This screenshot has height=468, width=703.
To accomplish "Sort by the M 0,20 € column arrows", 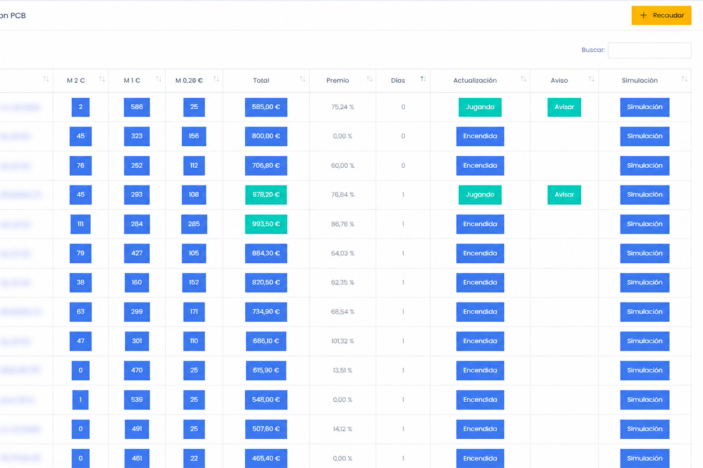I will click(216, 79).
